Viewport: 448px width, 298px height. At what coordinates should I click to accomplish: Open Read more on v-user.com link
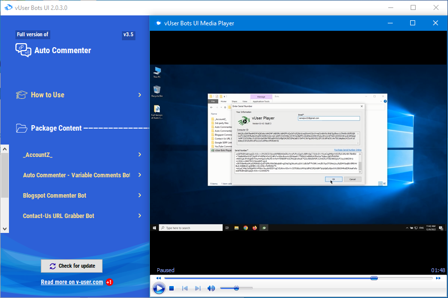click(72, 282)
